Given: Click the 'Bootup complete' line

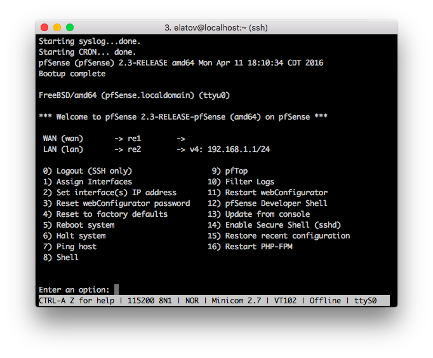Looking at the screenshot, I should 72,74.
